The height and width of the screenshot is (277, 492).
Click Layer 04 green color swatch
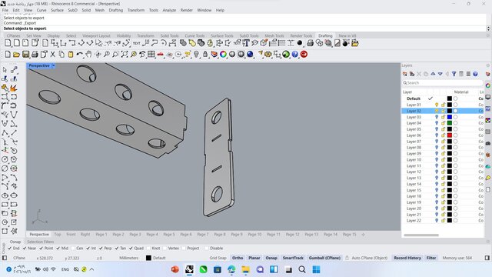tap(449, 123)
